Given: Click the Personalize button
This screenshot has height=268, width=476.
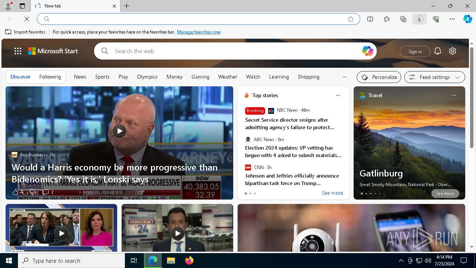Looking at the screenshot, I should 379,77.
